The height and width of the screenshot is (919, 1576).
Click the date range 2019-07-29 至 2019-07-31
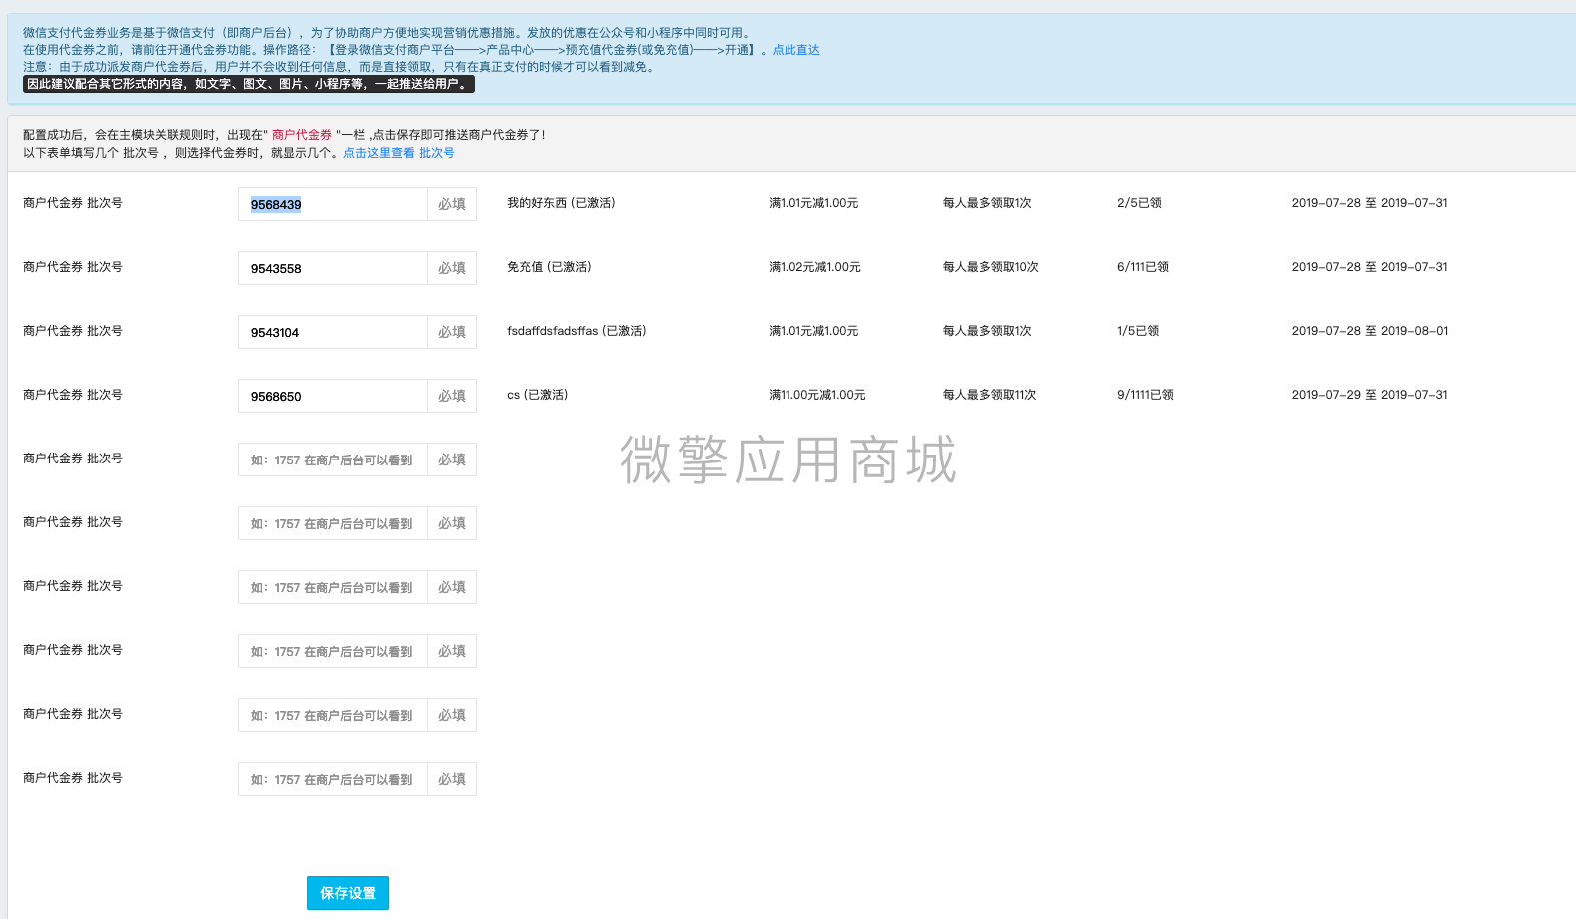1369,395
